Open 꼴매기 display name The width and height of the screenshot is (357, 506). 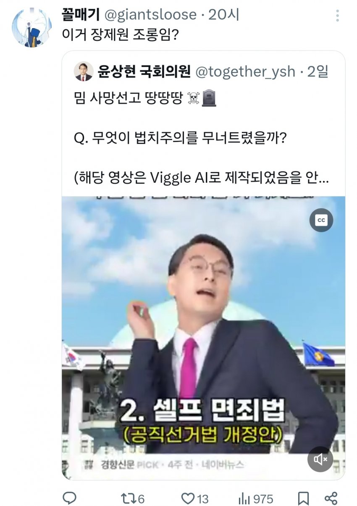(x=80, y=15)
